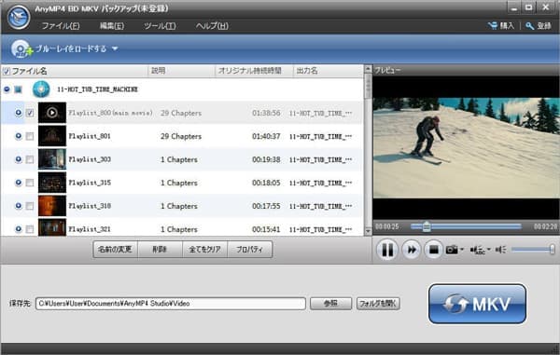
Task: Open the snapshot camera dropdown arrow
Action: point(462,249)
